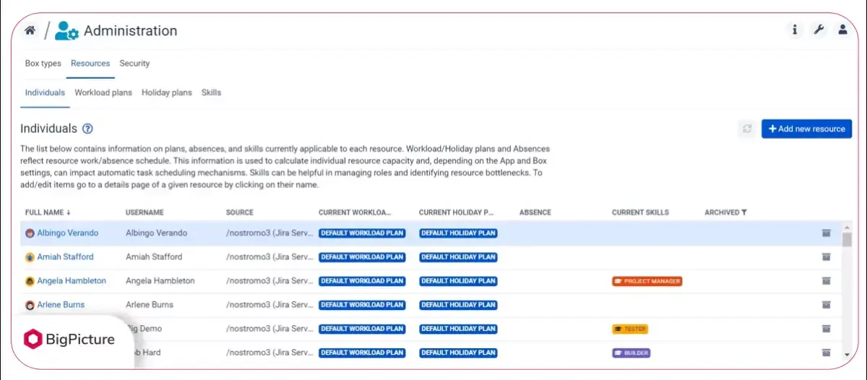
Task: Click Default Holiday Plan badge in Big Demo row
Action: click(x=458, y=329)
